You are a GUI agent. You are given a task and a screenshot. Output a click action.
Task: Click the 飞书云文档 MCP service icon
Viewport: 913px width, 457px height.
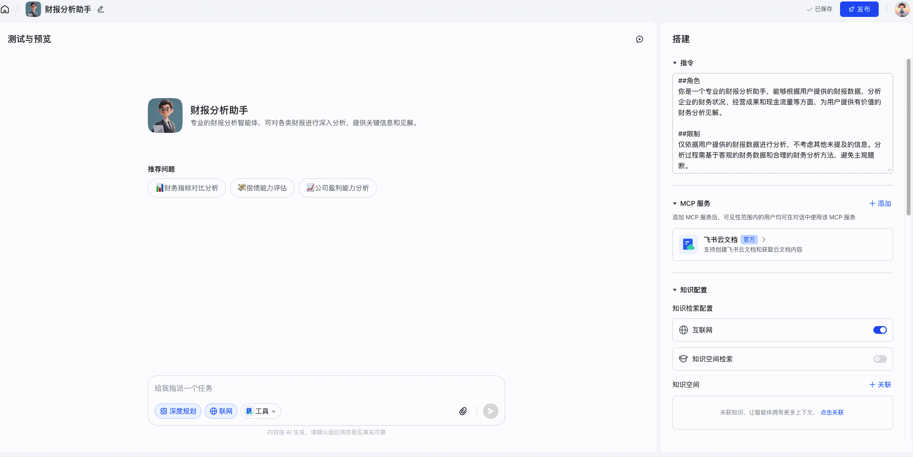688,244
